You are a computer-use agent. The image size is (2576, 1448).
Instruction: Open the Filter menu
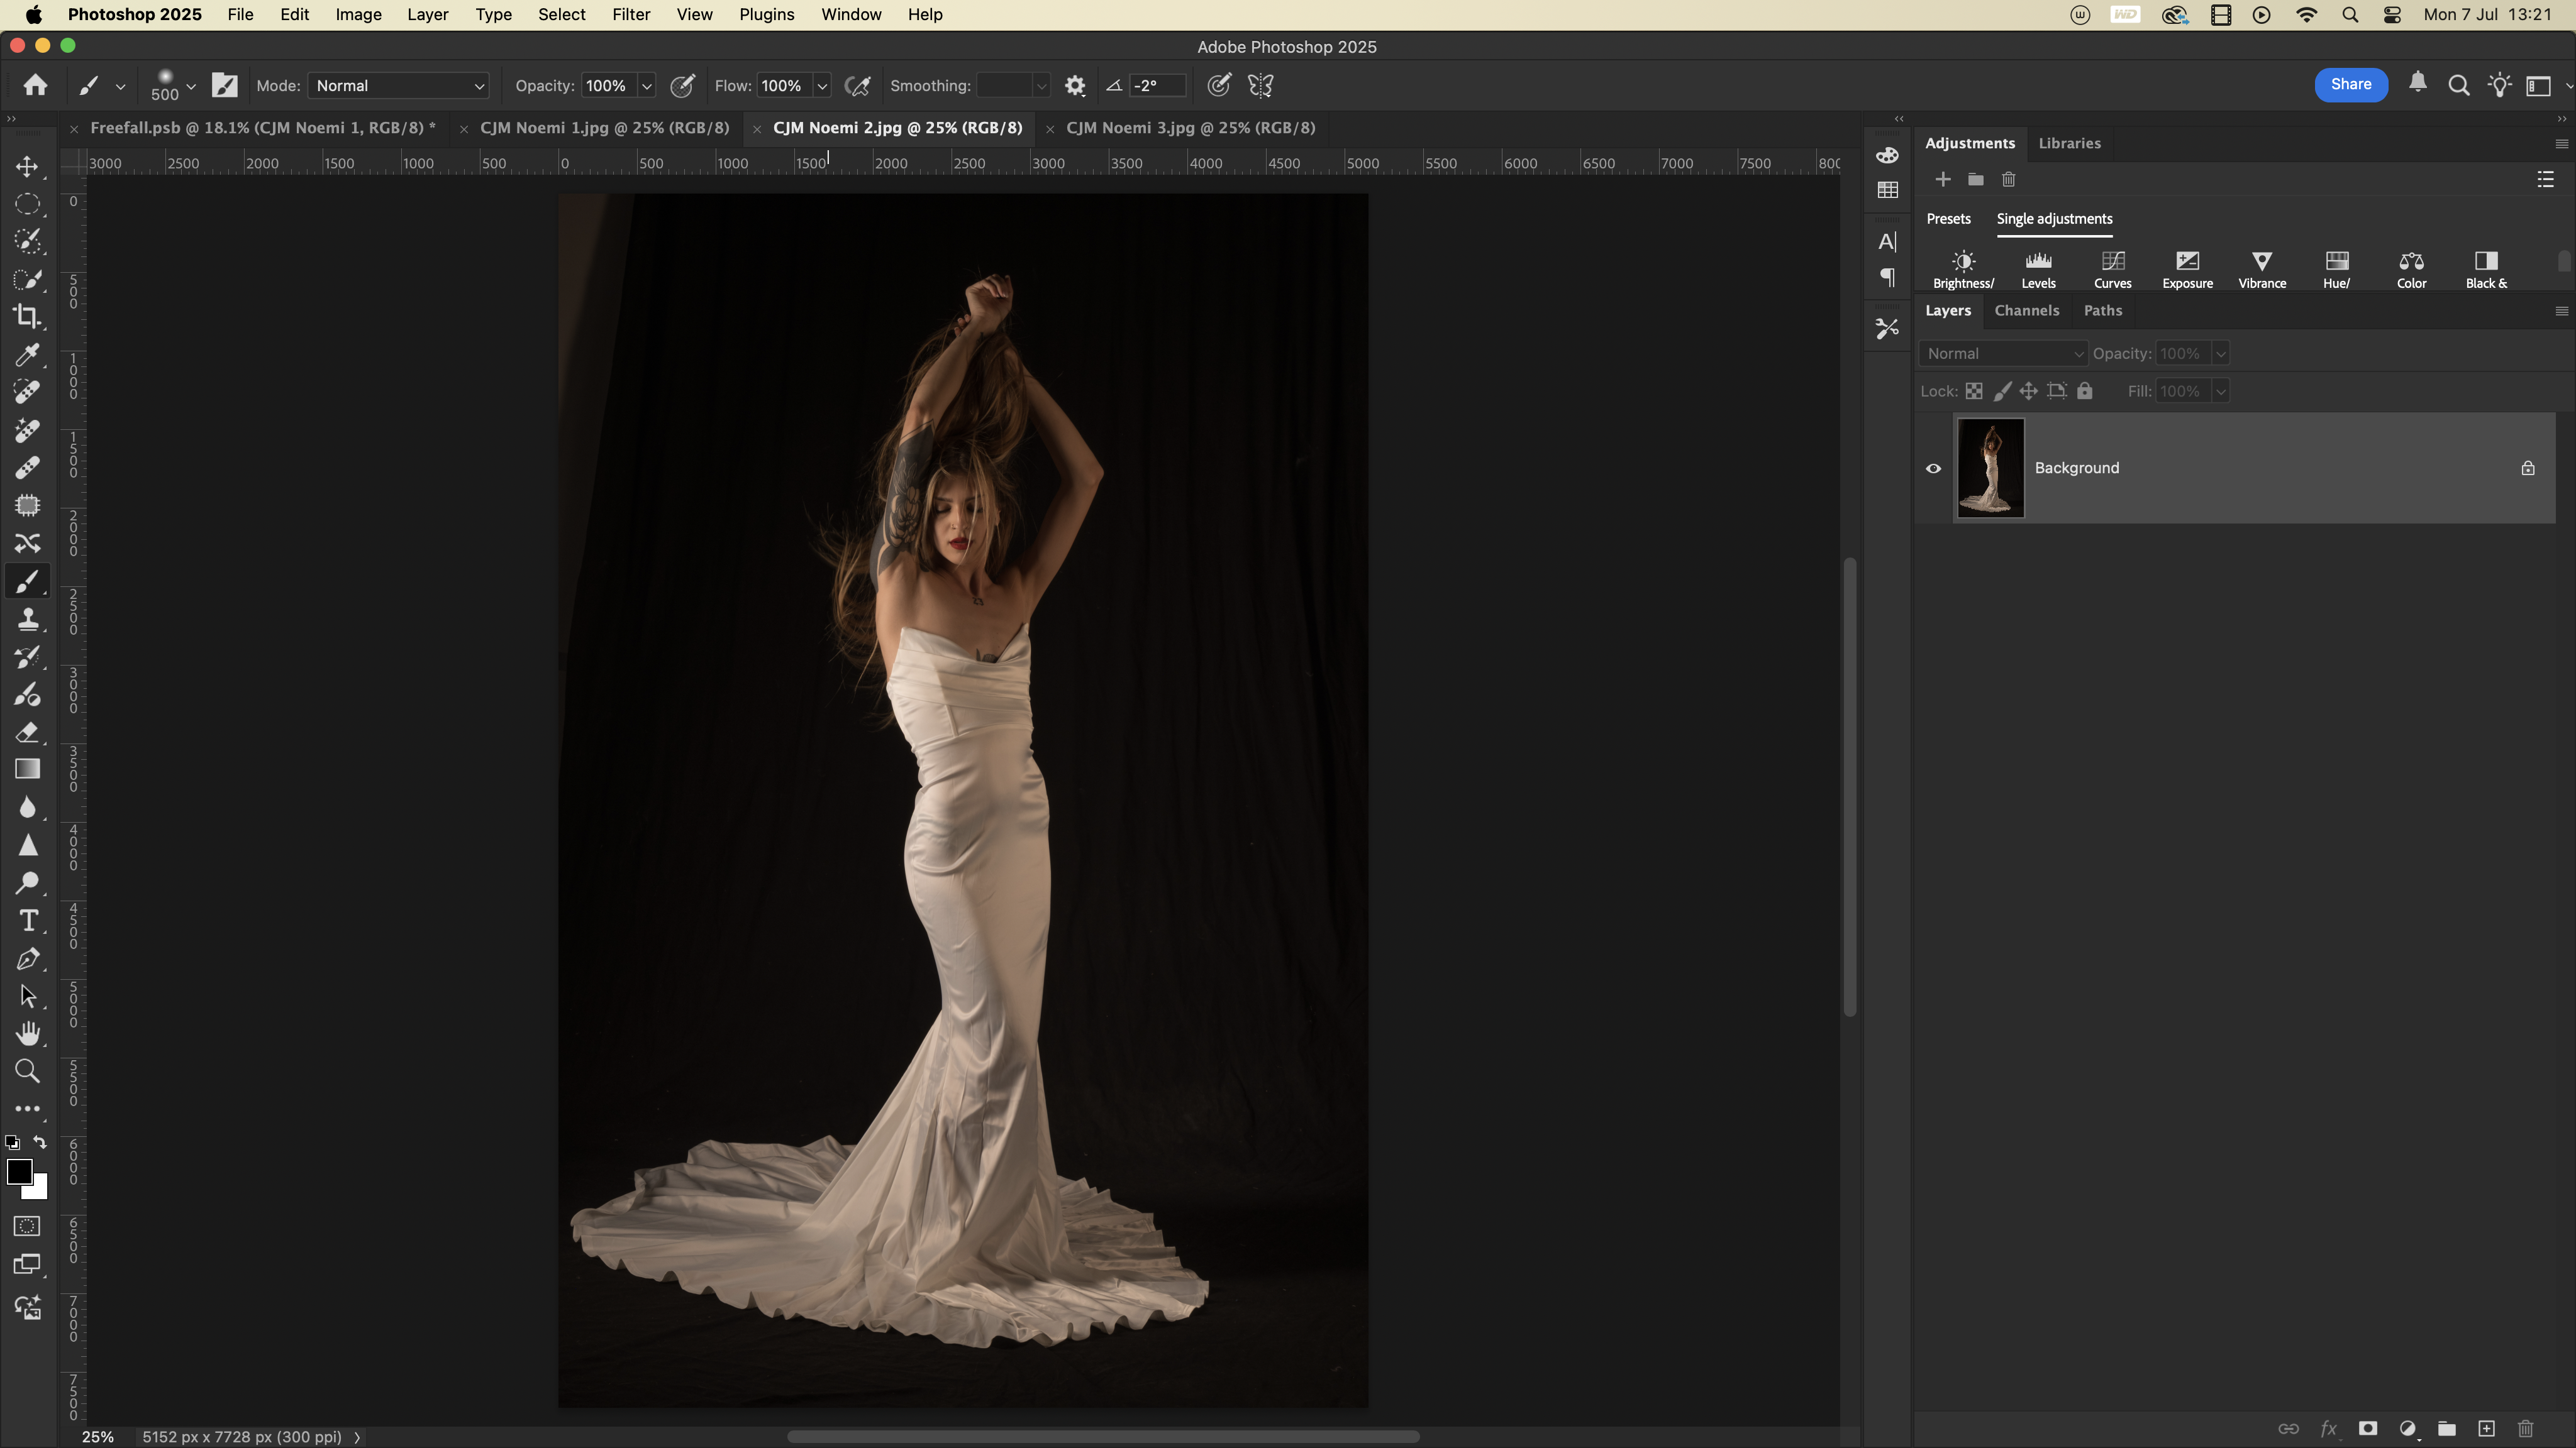pos(630,15)
